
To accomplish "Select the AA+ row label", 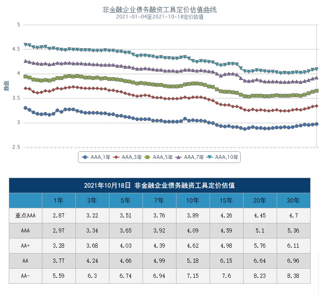I will pyautogui.click(x=26, y=246).
